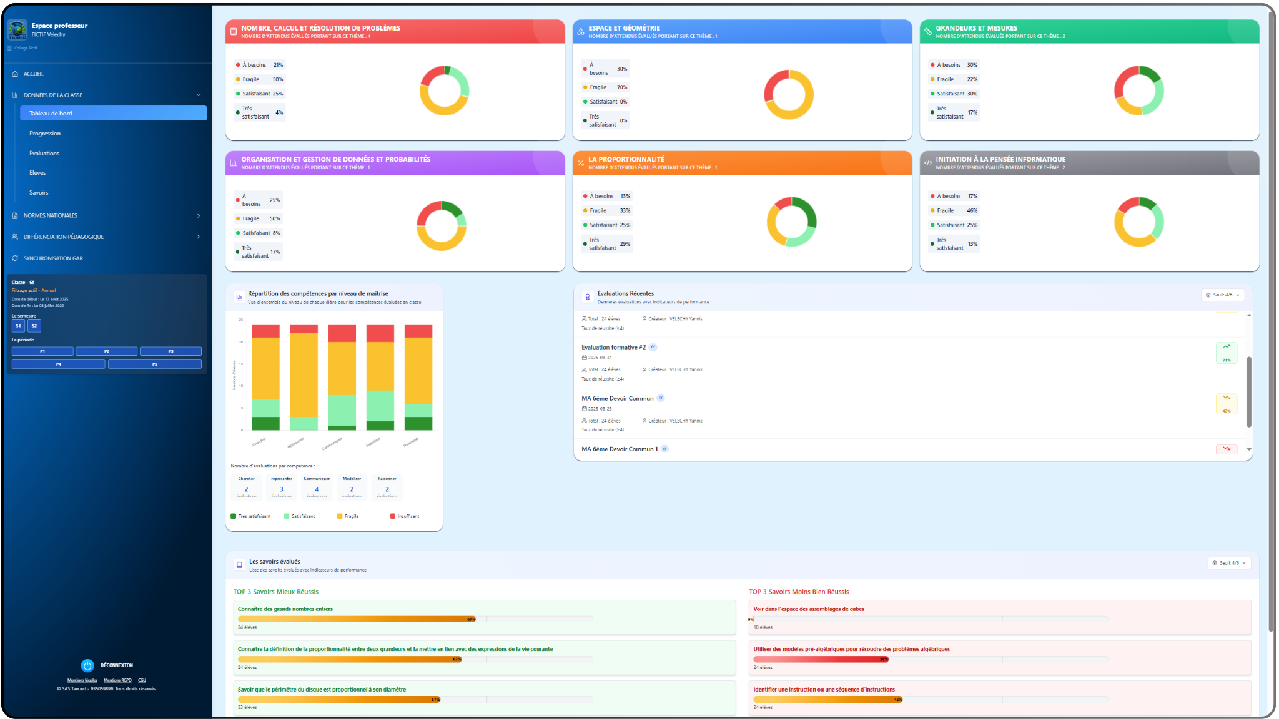
Task: Click the Espace et Géométrie header icon
Action: point(581,31)
